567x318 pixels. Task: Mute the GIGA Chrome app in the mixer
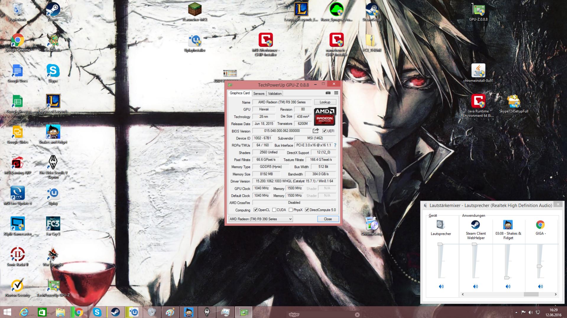pyautogui.click(x=540, y=286)
